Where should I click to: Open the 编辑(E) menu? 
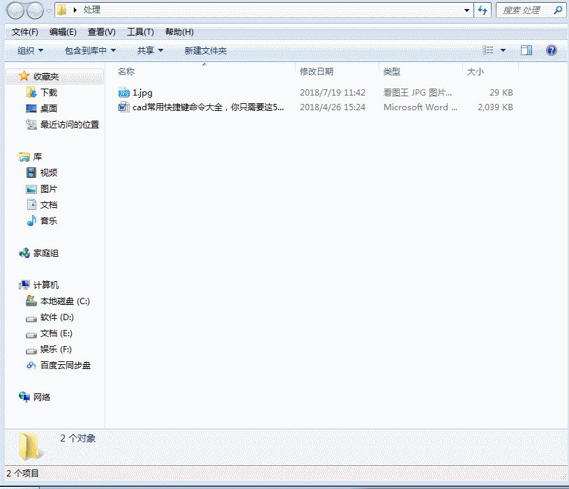pos(63,32)
